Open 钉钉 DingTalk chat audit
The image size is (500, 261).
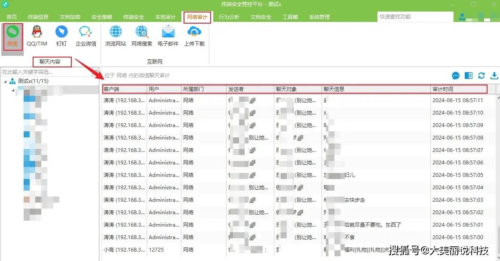tap(61, 34)
